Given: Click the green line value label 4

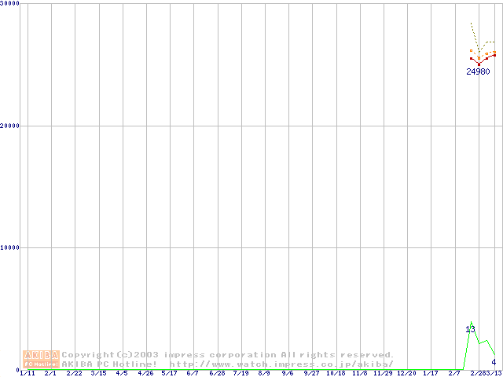Looking at the screenshot, I should (494, 362).
